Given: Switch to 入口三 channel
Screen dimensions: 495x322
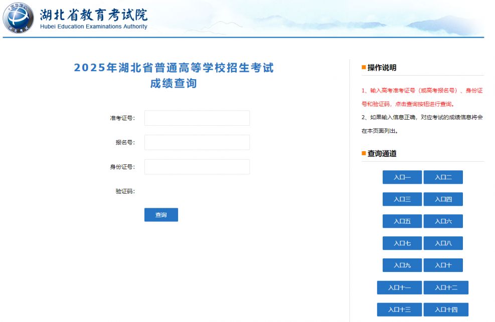Looking at the screenshot, I should coord(402,199).
